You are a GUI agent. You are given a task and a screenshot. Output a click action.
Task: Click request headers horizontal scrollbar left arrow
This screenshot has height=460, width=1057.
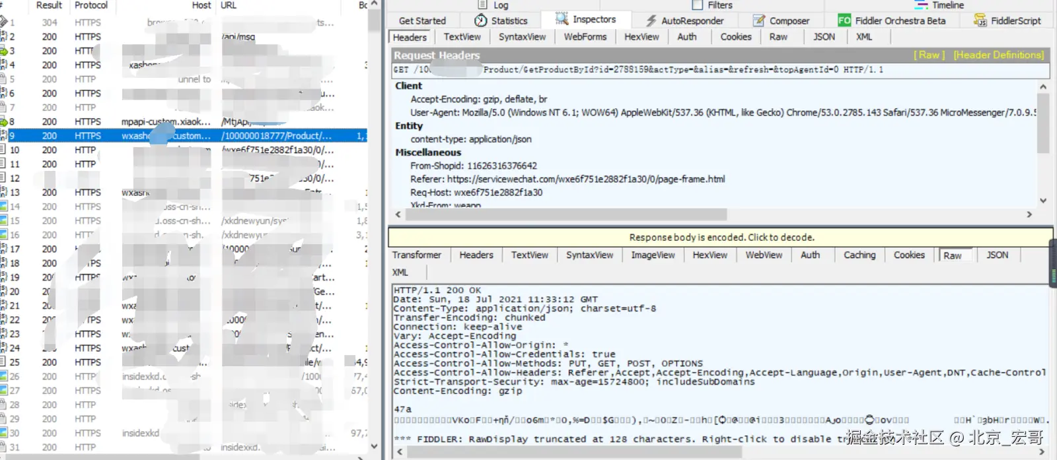398,214
